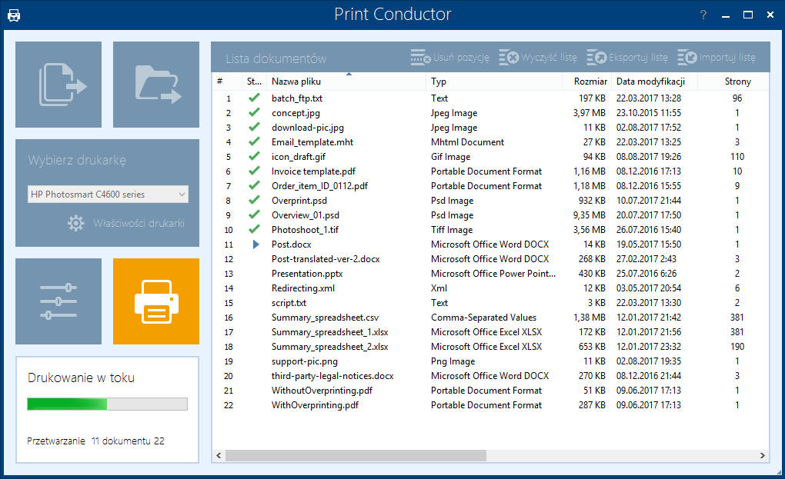Click the Add Folder tile icon
This screenshot has width=785, height=479.
[x=156, y=85]
